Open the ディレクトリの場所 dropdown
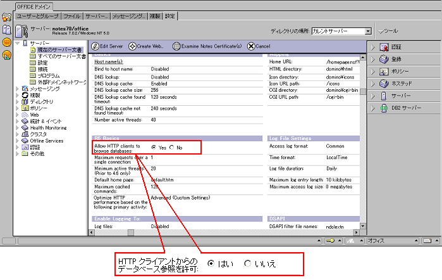The width and height of the screenshot is (442, 280). point(368,31)
